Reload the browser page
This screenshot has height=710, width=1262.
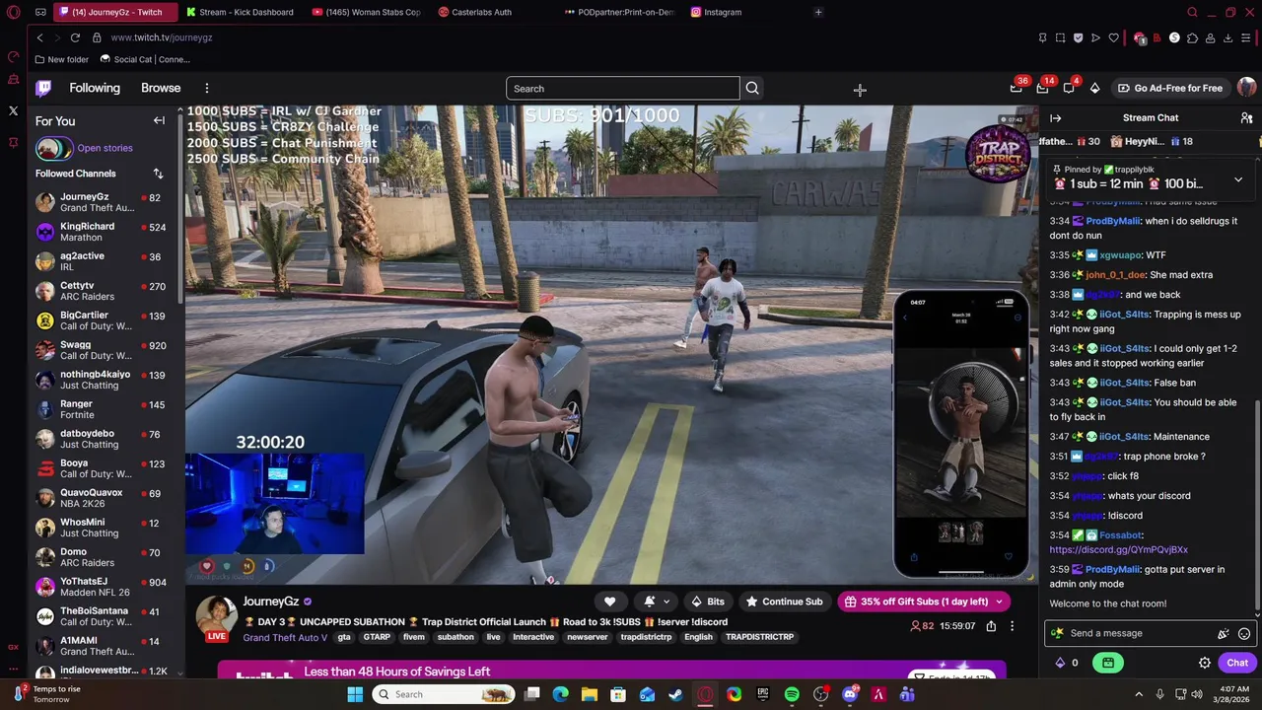75,37
